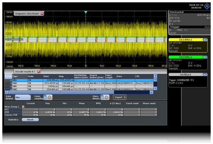Click the Destination Address column header

point(81,76)
